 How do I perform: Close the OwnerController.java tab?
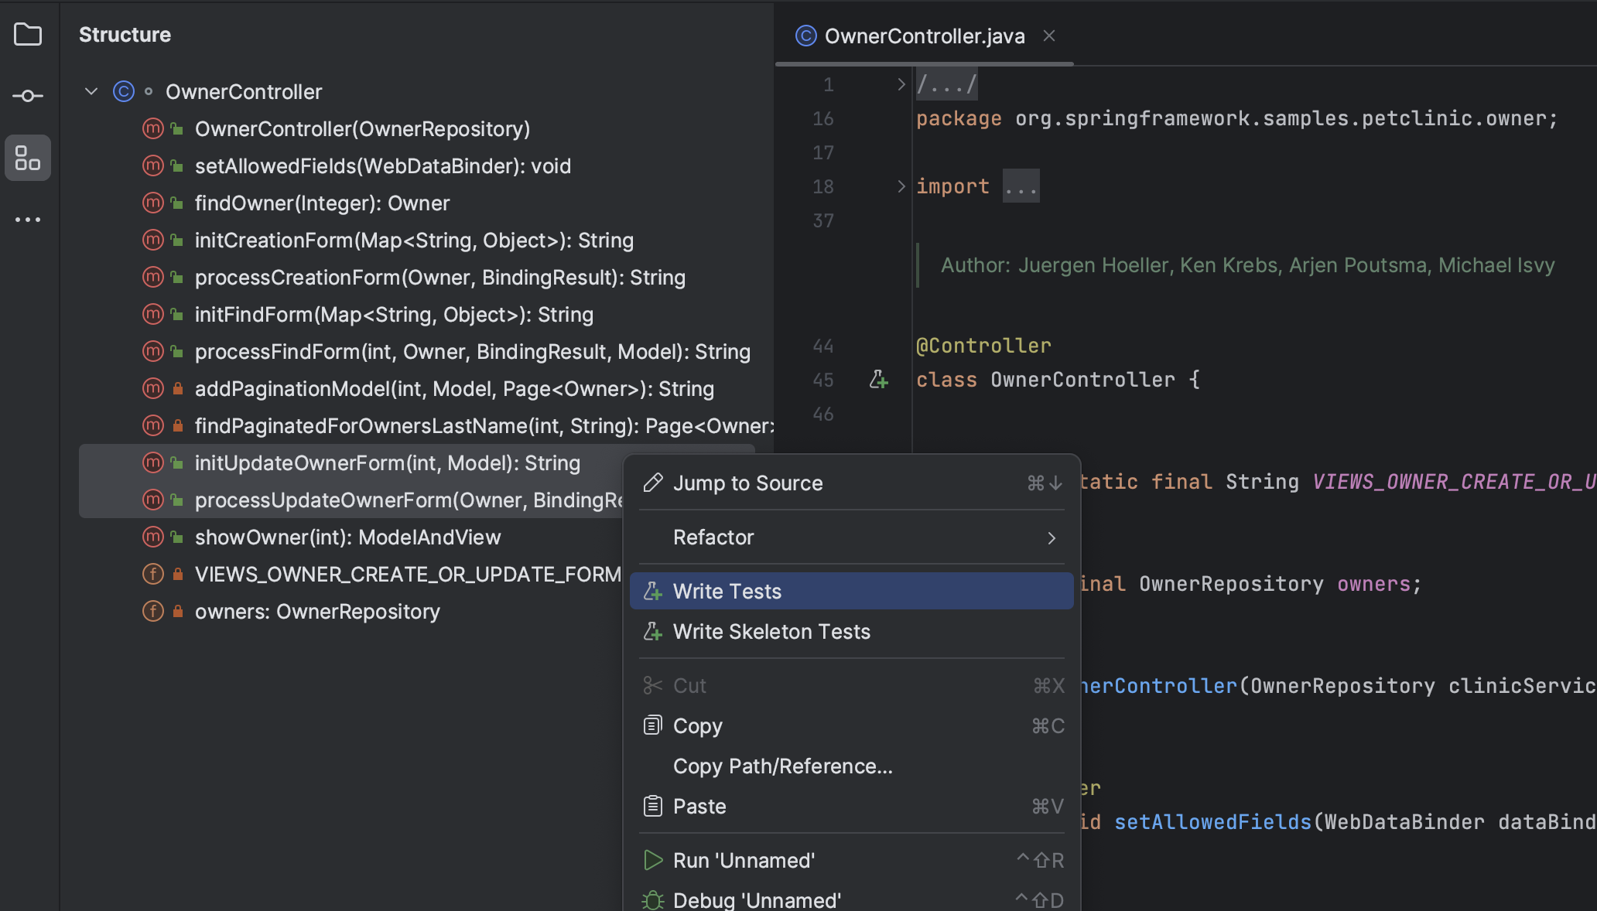1049,36
